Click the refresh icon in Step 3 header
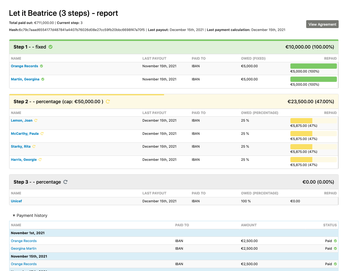348x271 pixels. coord(65,182)
